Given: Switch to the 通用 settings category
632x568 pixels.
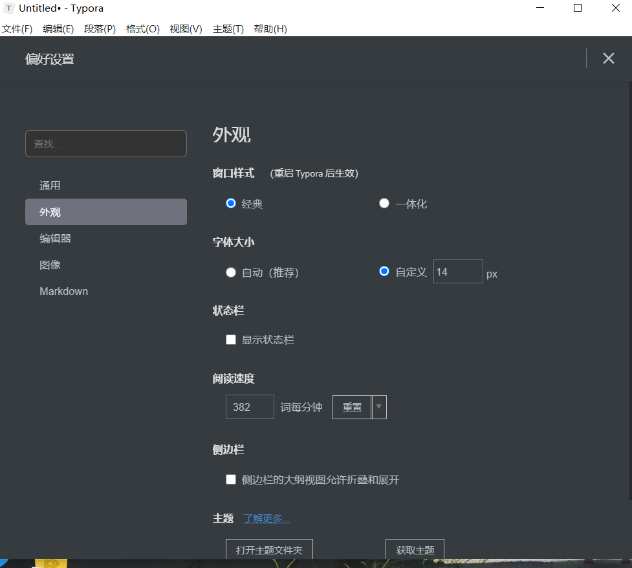Looking at the screenshot, I should pyautogui.click(x=106, y=186).
